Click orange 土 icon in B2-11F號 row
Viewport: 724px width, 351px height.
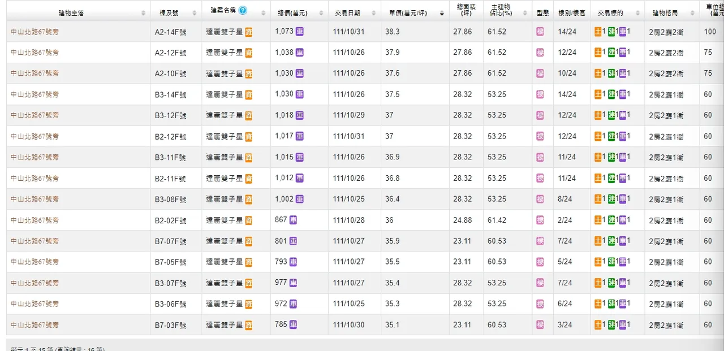click(598, 178)
